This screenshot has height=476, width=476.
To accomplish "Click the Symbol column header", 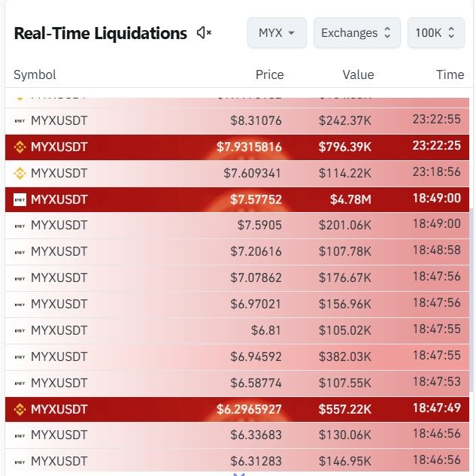I will click(x=35, y=74).
